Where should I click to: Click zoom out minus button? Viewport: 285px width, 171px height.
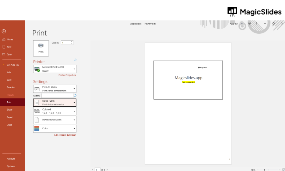258,170
